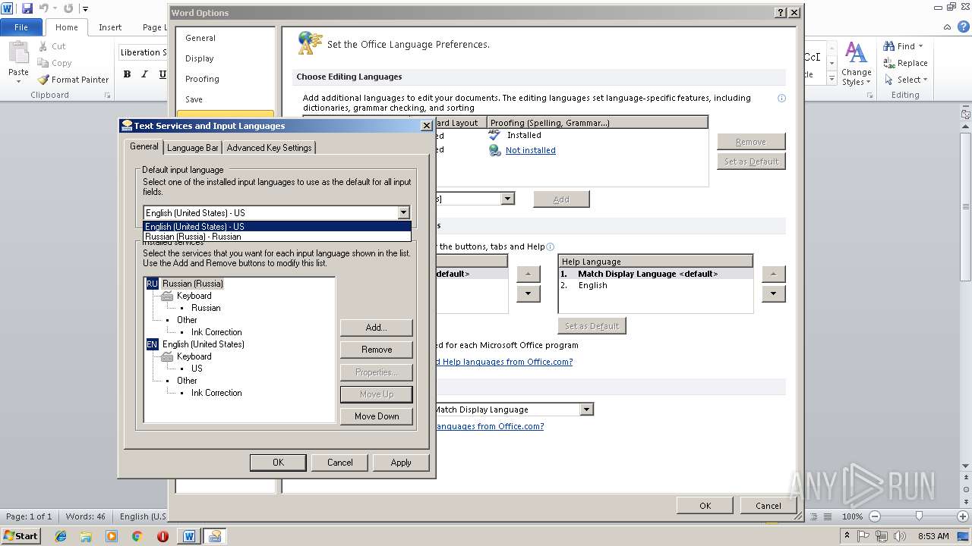The image size is (972, 546).
Task: Click the Move Up button
Action: pyautogui.click(x=377, y=394)
